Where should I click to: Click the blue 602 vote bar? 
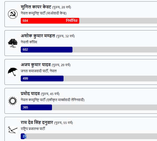(x=46, y=50)
